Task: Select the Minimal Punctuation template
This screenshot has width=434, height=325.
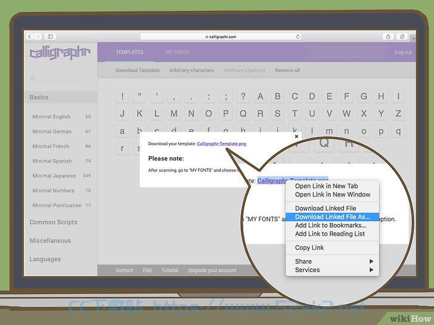Action: (61, 205)
